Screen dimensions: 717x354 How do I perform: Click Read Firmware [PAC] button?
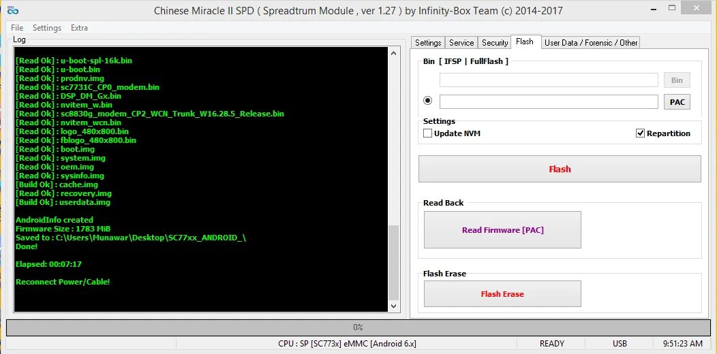[x=502, y=229]
